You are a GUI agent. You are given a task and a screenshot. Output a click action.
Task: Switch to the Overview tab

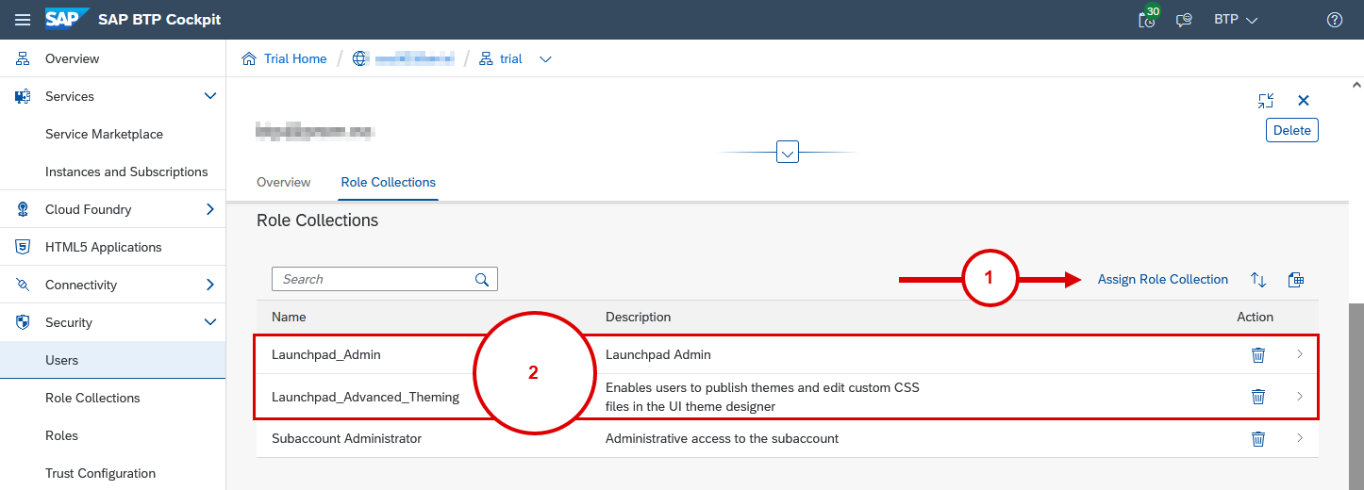pyautogui.click(x=283, y=182)
